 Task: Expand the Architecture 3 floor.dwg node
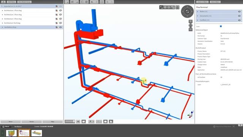[x=2, y=19]
